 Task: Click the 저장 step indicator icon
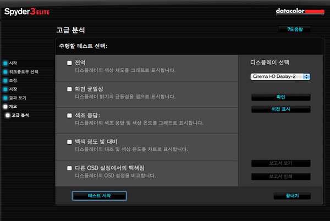click(x=5, y=89)
